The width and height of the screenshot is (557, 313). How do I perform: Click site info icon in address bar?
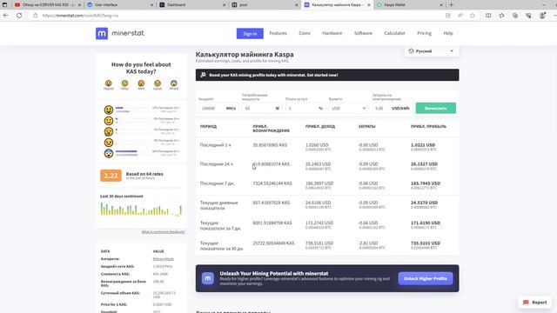[35, 16]
